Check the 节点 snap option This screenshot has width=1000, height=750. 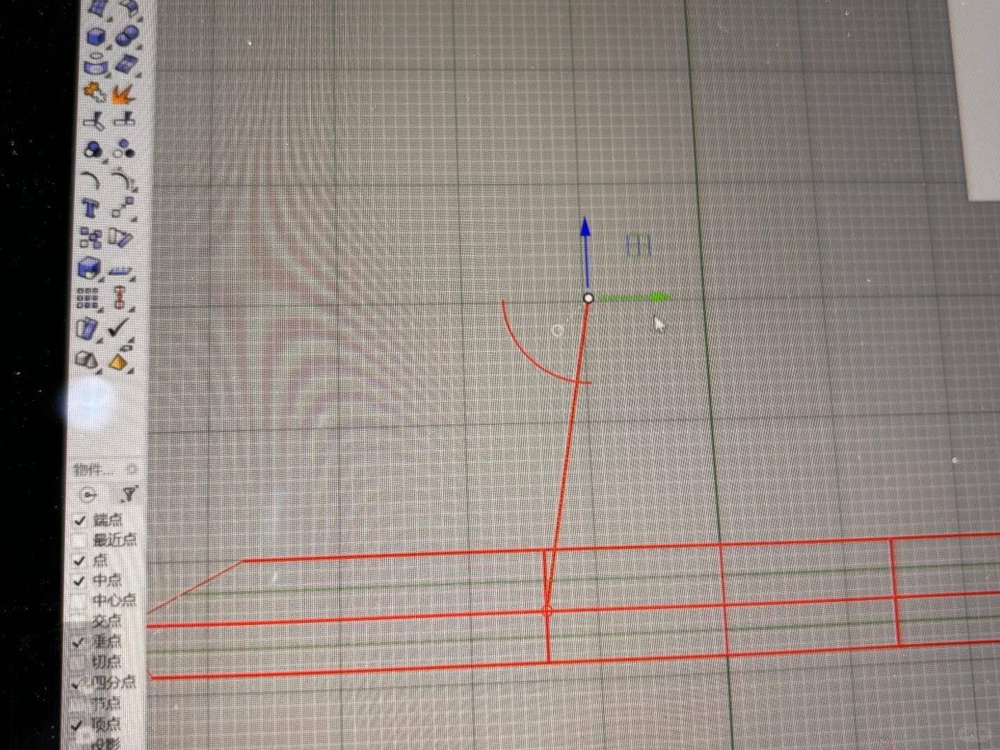(78, 704)
